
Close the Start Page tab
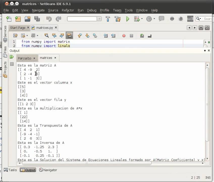coord(28,28)
